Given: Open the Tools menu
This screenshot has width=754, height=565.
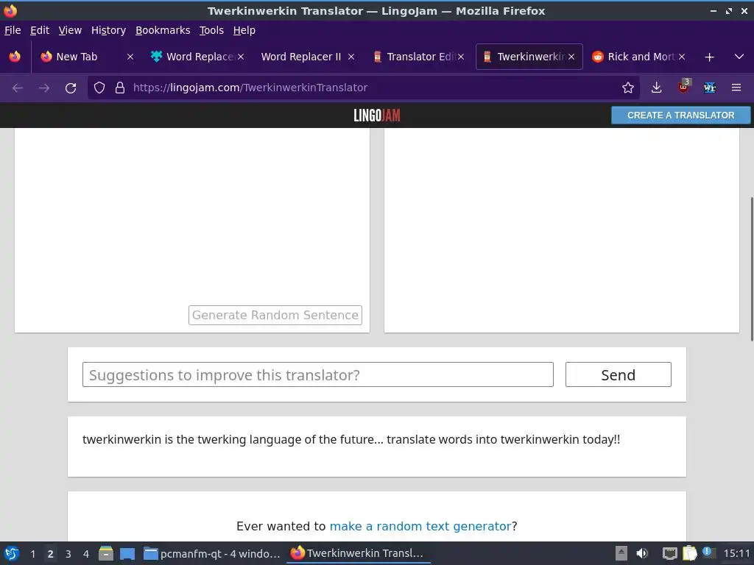Looking at the screenshot, I should (x=211, y=30).
